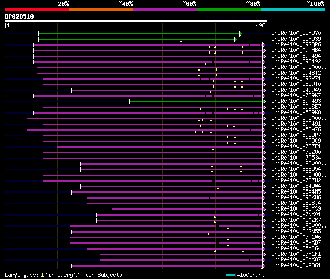Click the purple arrowhead on the B9GQP6 row
This screenshot has width=330, height=279.
pyautogui.click(x=264, y=45)
